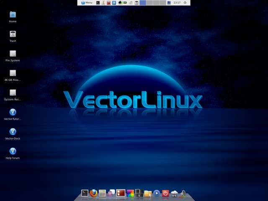Switch to workspace 3 in pager

pos(156,3)
